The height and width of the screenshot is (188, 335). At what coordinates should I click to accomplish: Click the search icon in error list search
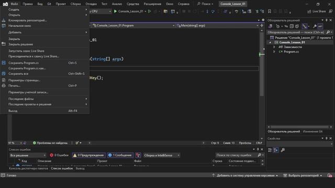point(260,155)
